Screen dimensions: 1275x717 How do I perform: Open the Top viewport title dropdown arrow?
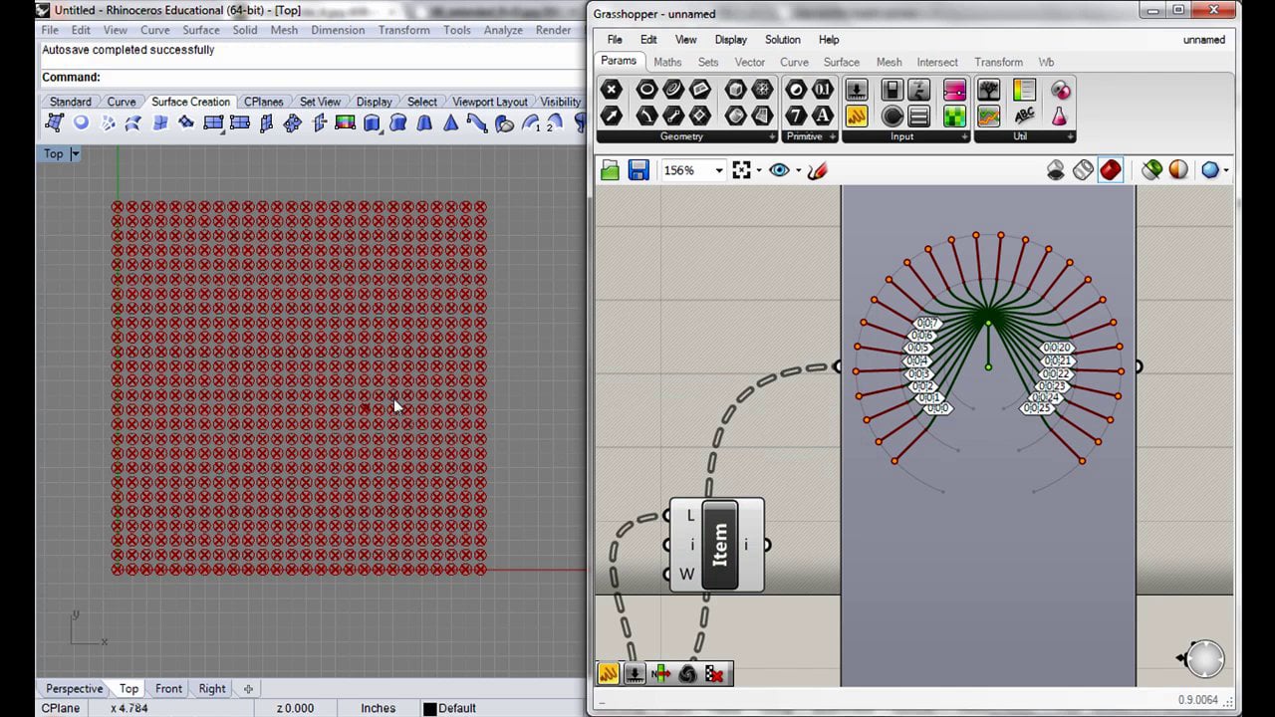coord(75,153)
